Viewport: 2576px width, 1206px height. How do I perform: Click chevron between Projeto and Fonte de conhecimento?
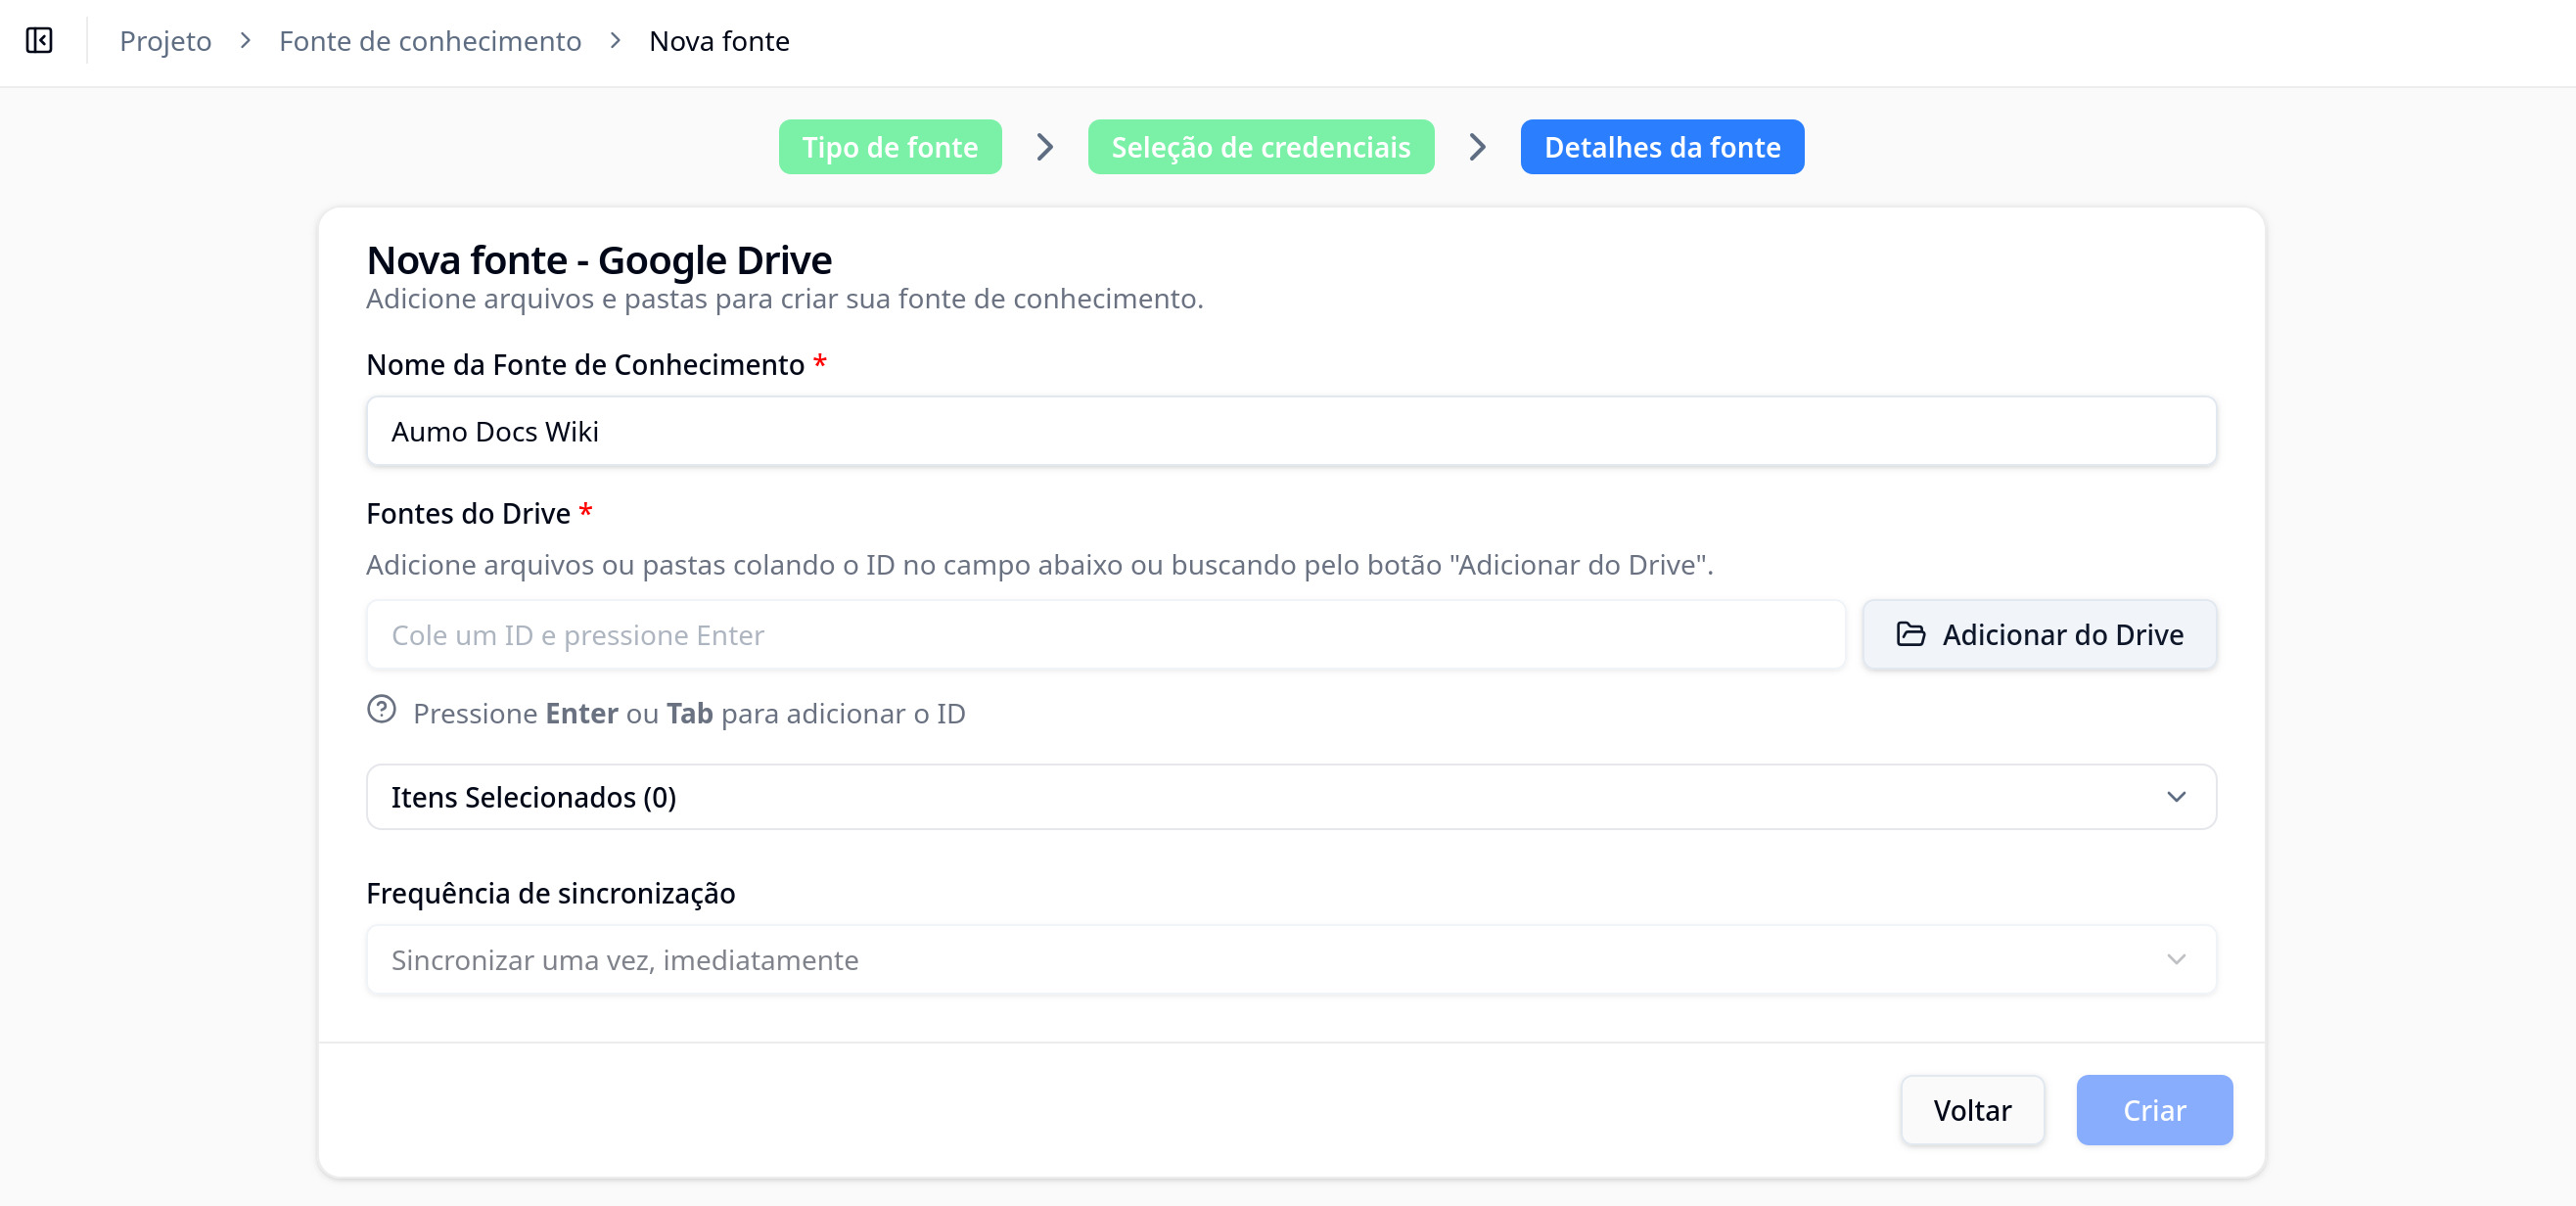(x=245, y=41)
